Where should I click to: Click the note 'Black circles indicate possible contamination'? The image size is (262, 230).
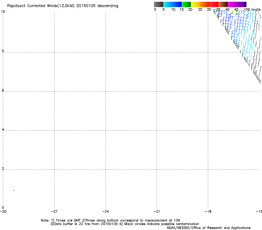[161, 224]
